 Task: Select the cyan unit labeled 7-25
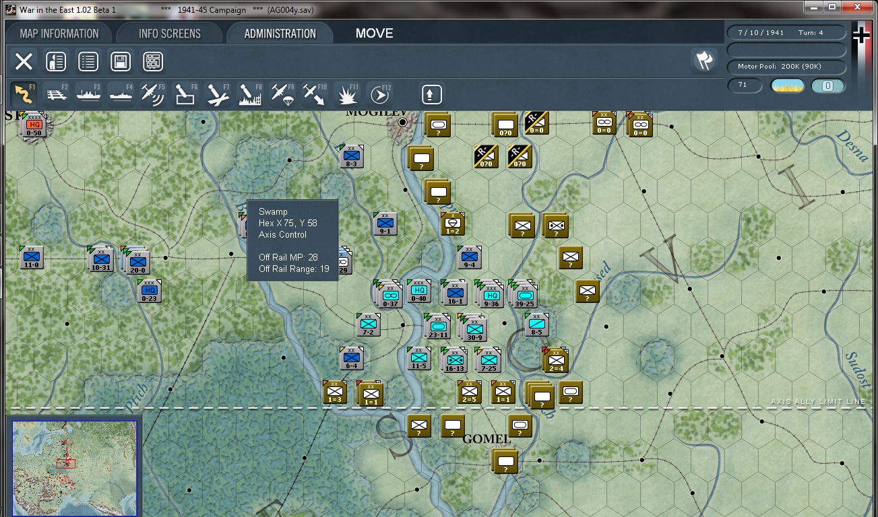pos(488,360)
